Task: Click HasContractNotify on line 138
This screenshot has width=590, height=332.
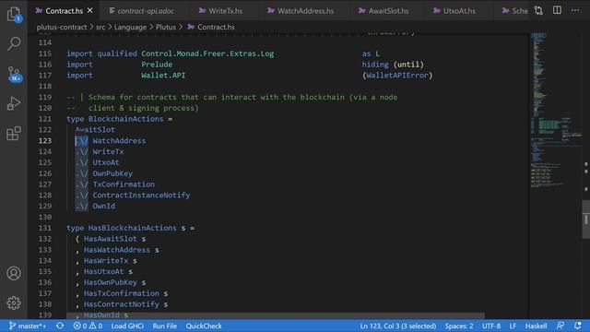Action: (122, 304)
